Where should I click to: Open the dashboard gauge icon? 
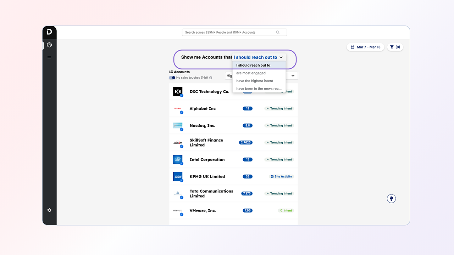[x=49, y=45]
